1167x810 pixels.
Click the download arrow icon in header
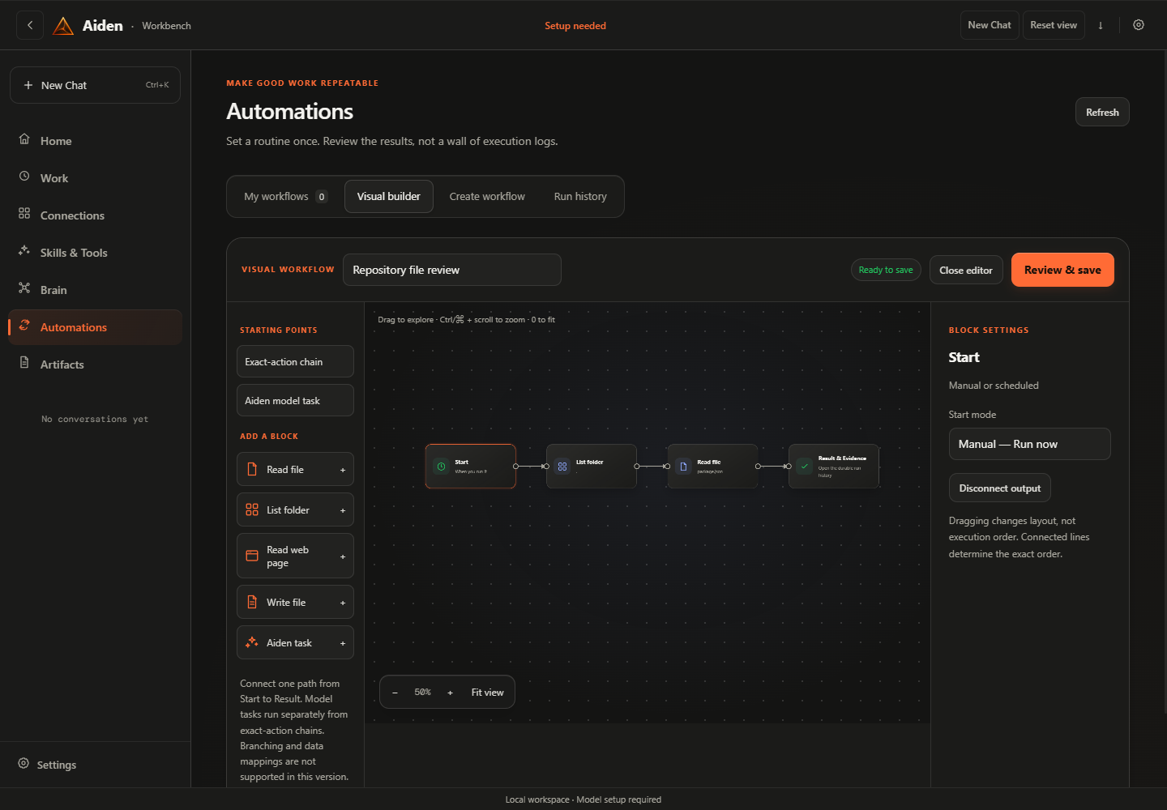click(x=1101, y=25)
